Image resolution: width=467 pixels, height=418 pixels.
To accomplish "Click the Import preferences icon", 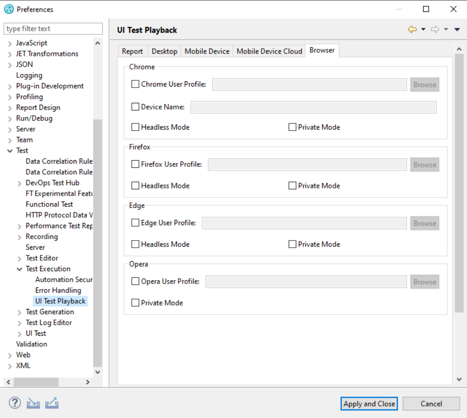I will pos(33,403).
